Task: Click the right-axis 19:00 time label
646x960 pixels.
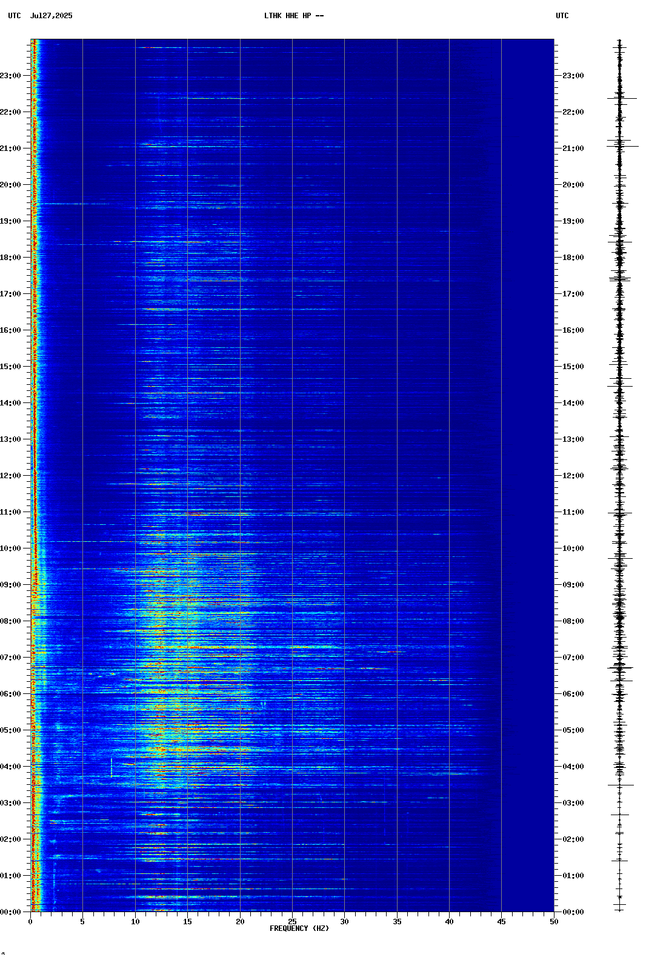Action: [x=573, y=221]
